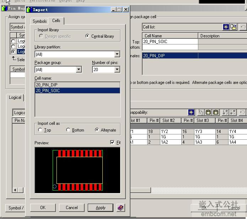Click the Slot #2 column header
This screenshot has width=247, height=219.
[171, 121]
